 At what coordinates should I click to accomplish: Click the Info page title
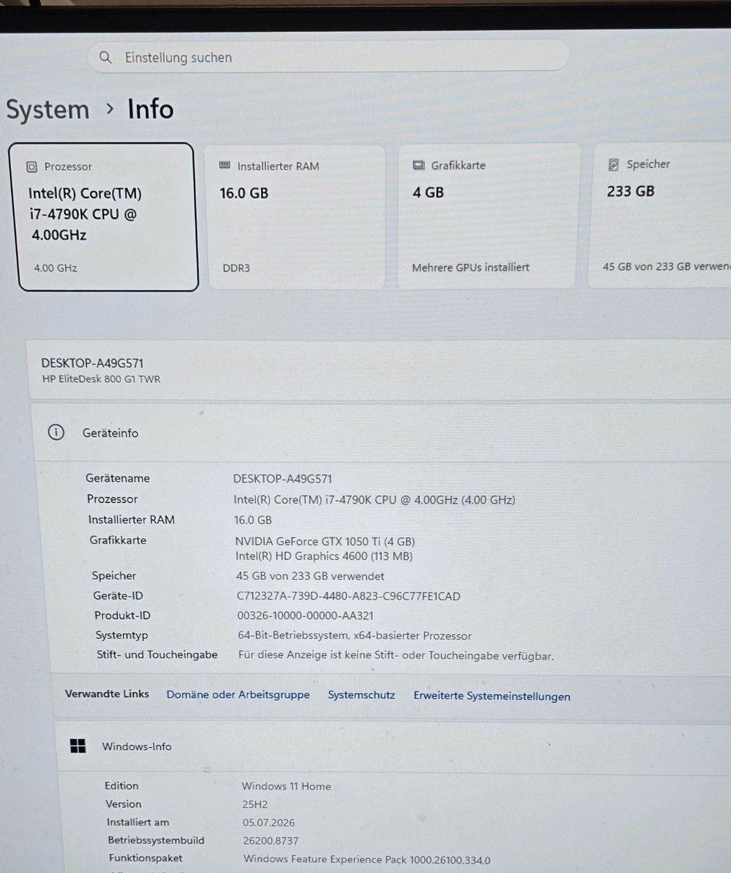[x=151, y=109]
